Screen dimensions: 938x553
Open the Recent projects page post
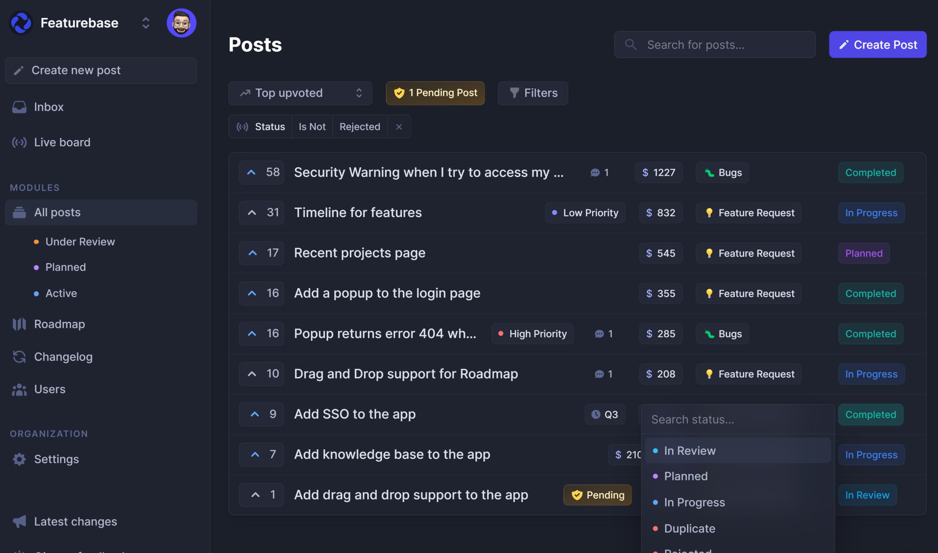[359, 253]
